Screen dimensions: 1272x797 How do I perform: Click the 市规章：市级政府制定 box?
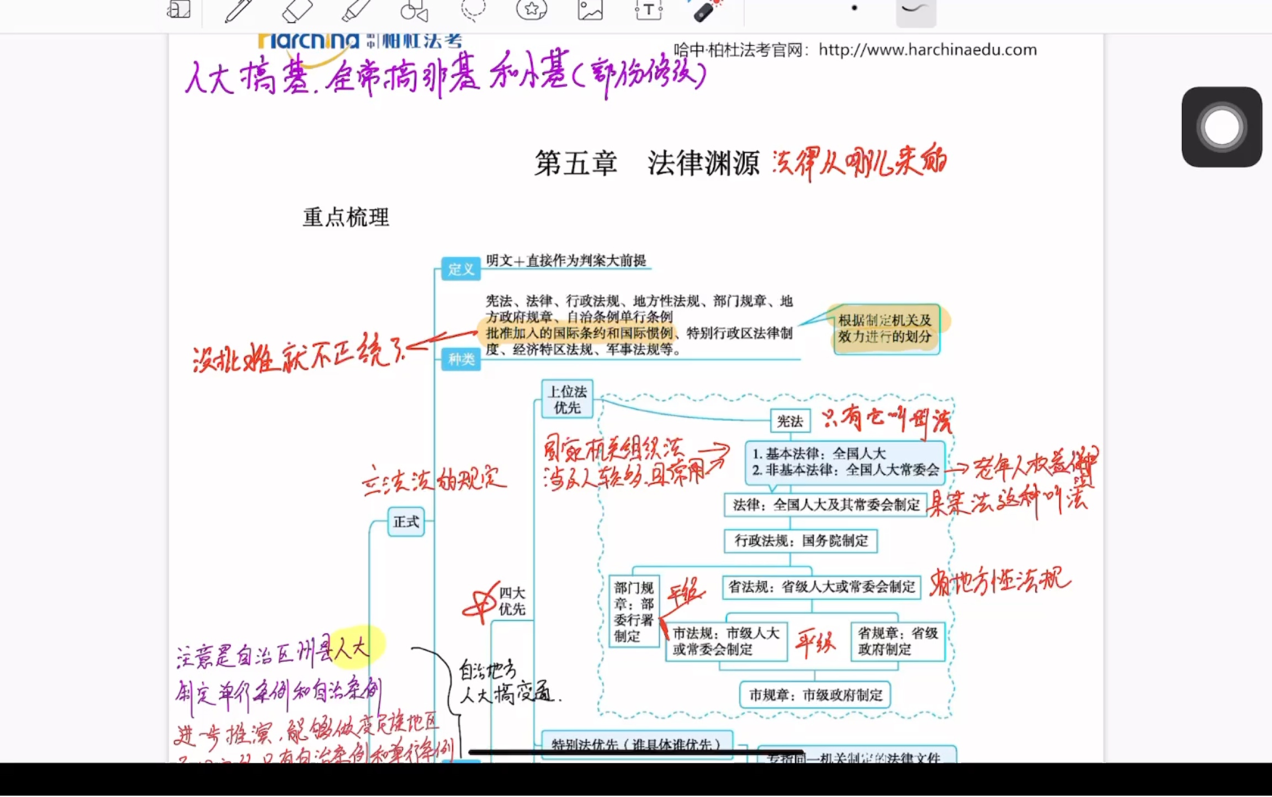(815, 695)
